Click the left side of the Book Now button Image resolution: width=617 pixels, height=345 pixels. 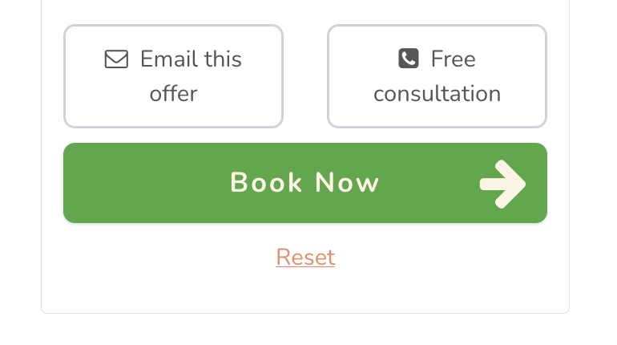coord(118,183)
